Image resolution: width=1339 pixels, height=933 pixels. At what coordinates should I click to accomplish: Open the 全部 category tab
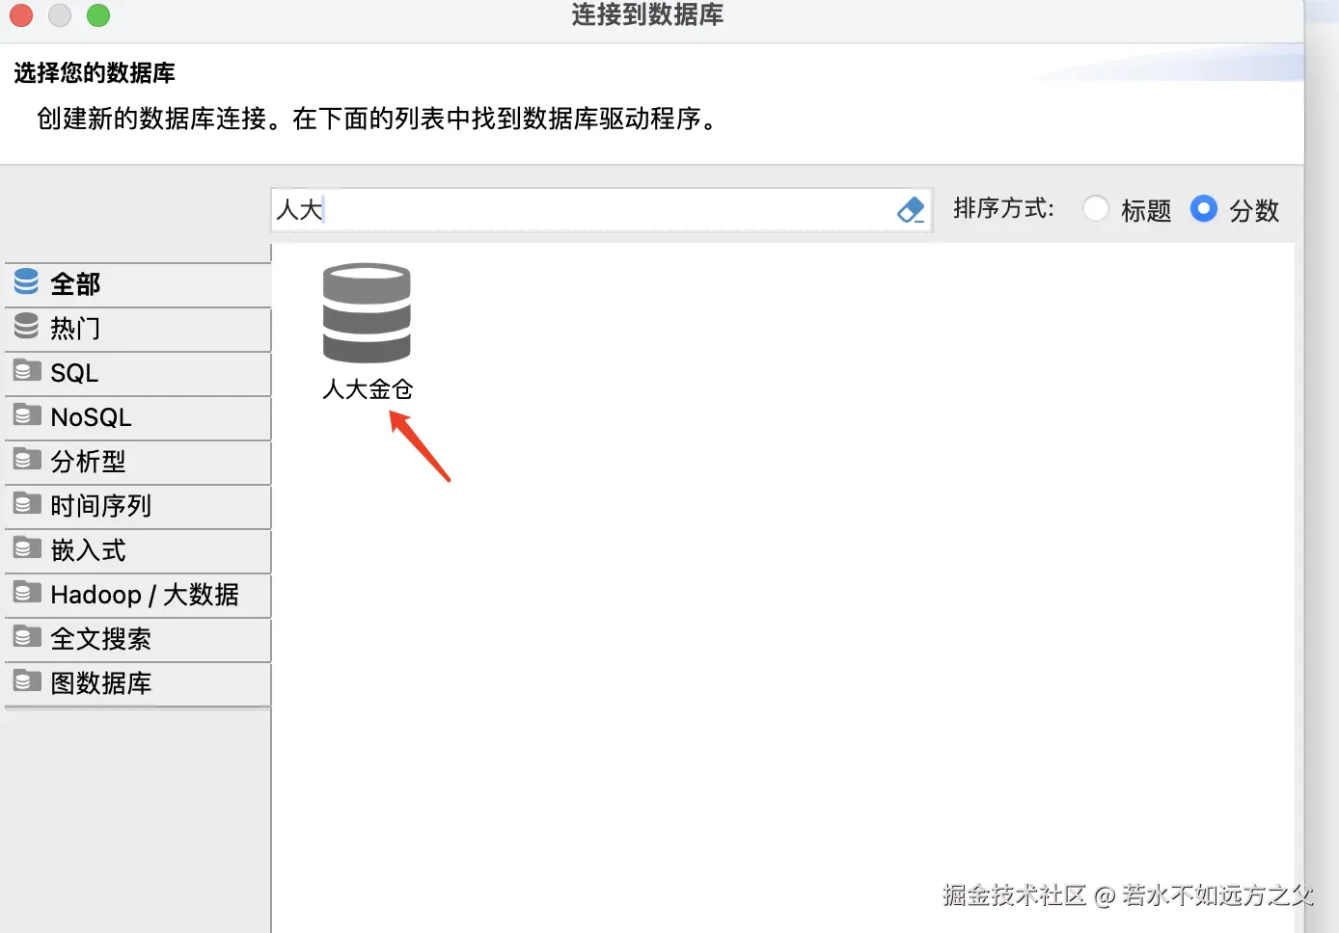pyautogui.click(x=138, y=284)
